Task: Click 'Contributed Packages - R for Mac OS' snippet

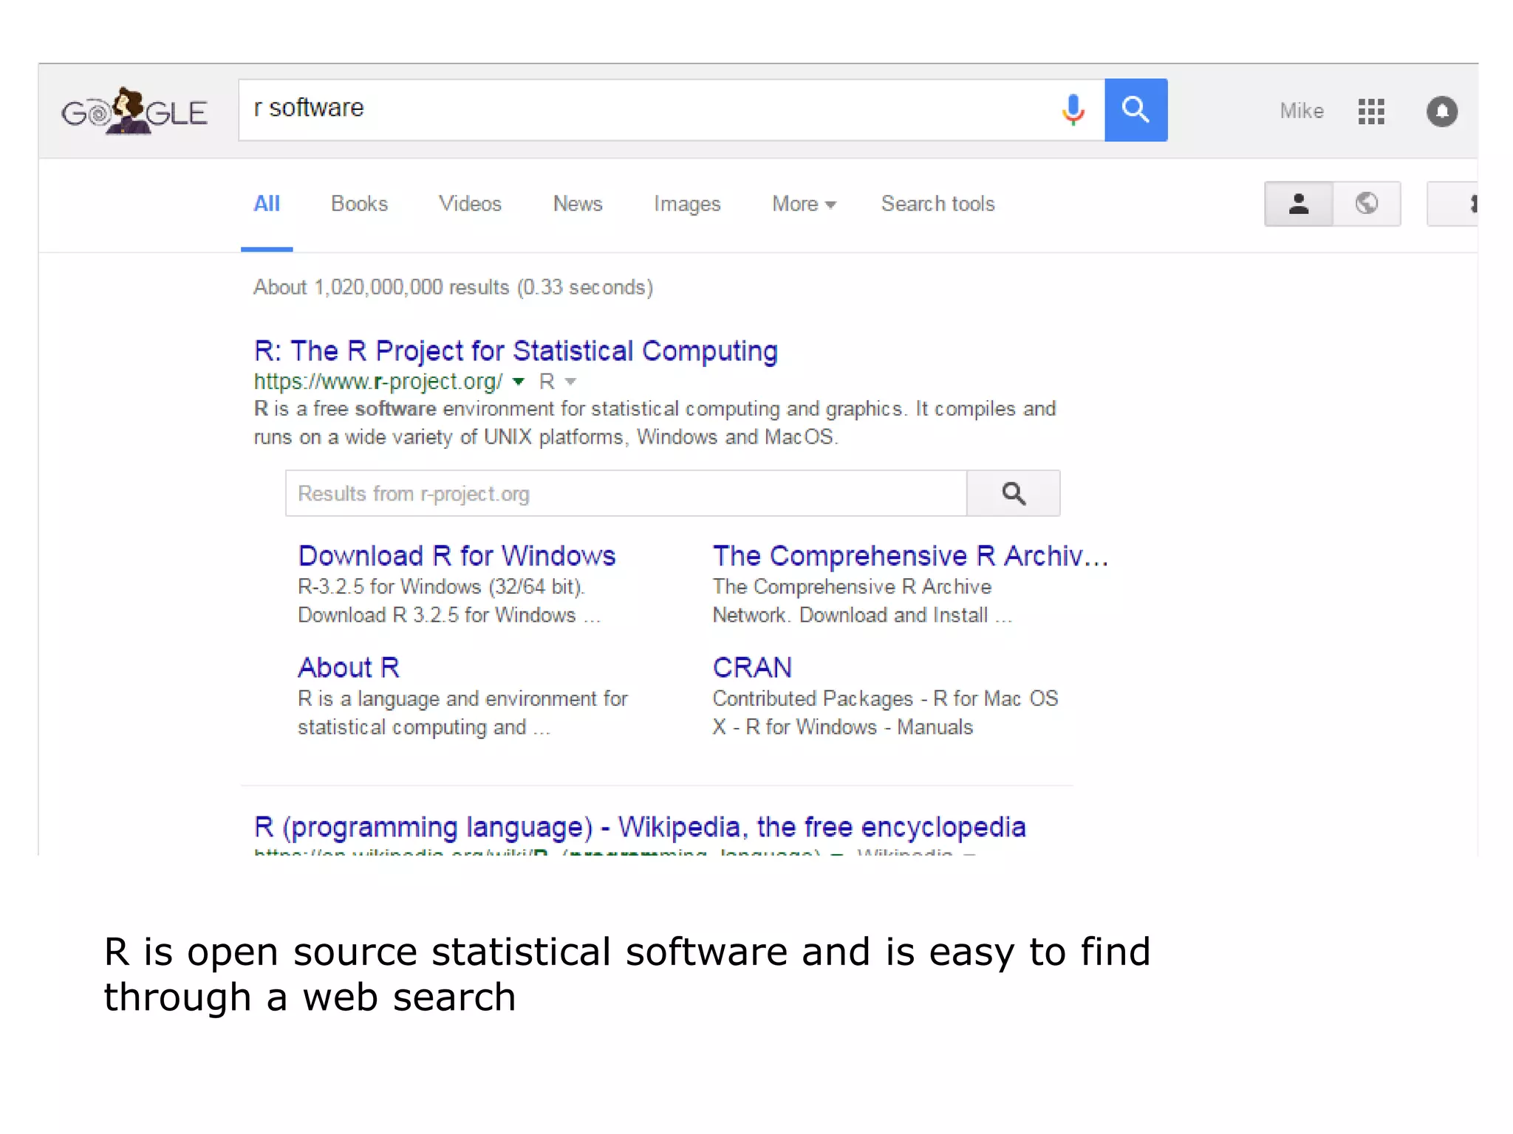Action: 885,698
